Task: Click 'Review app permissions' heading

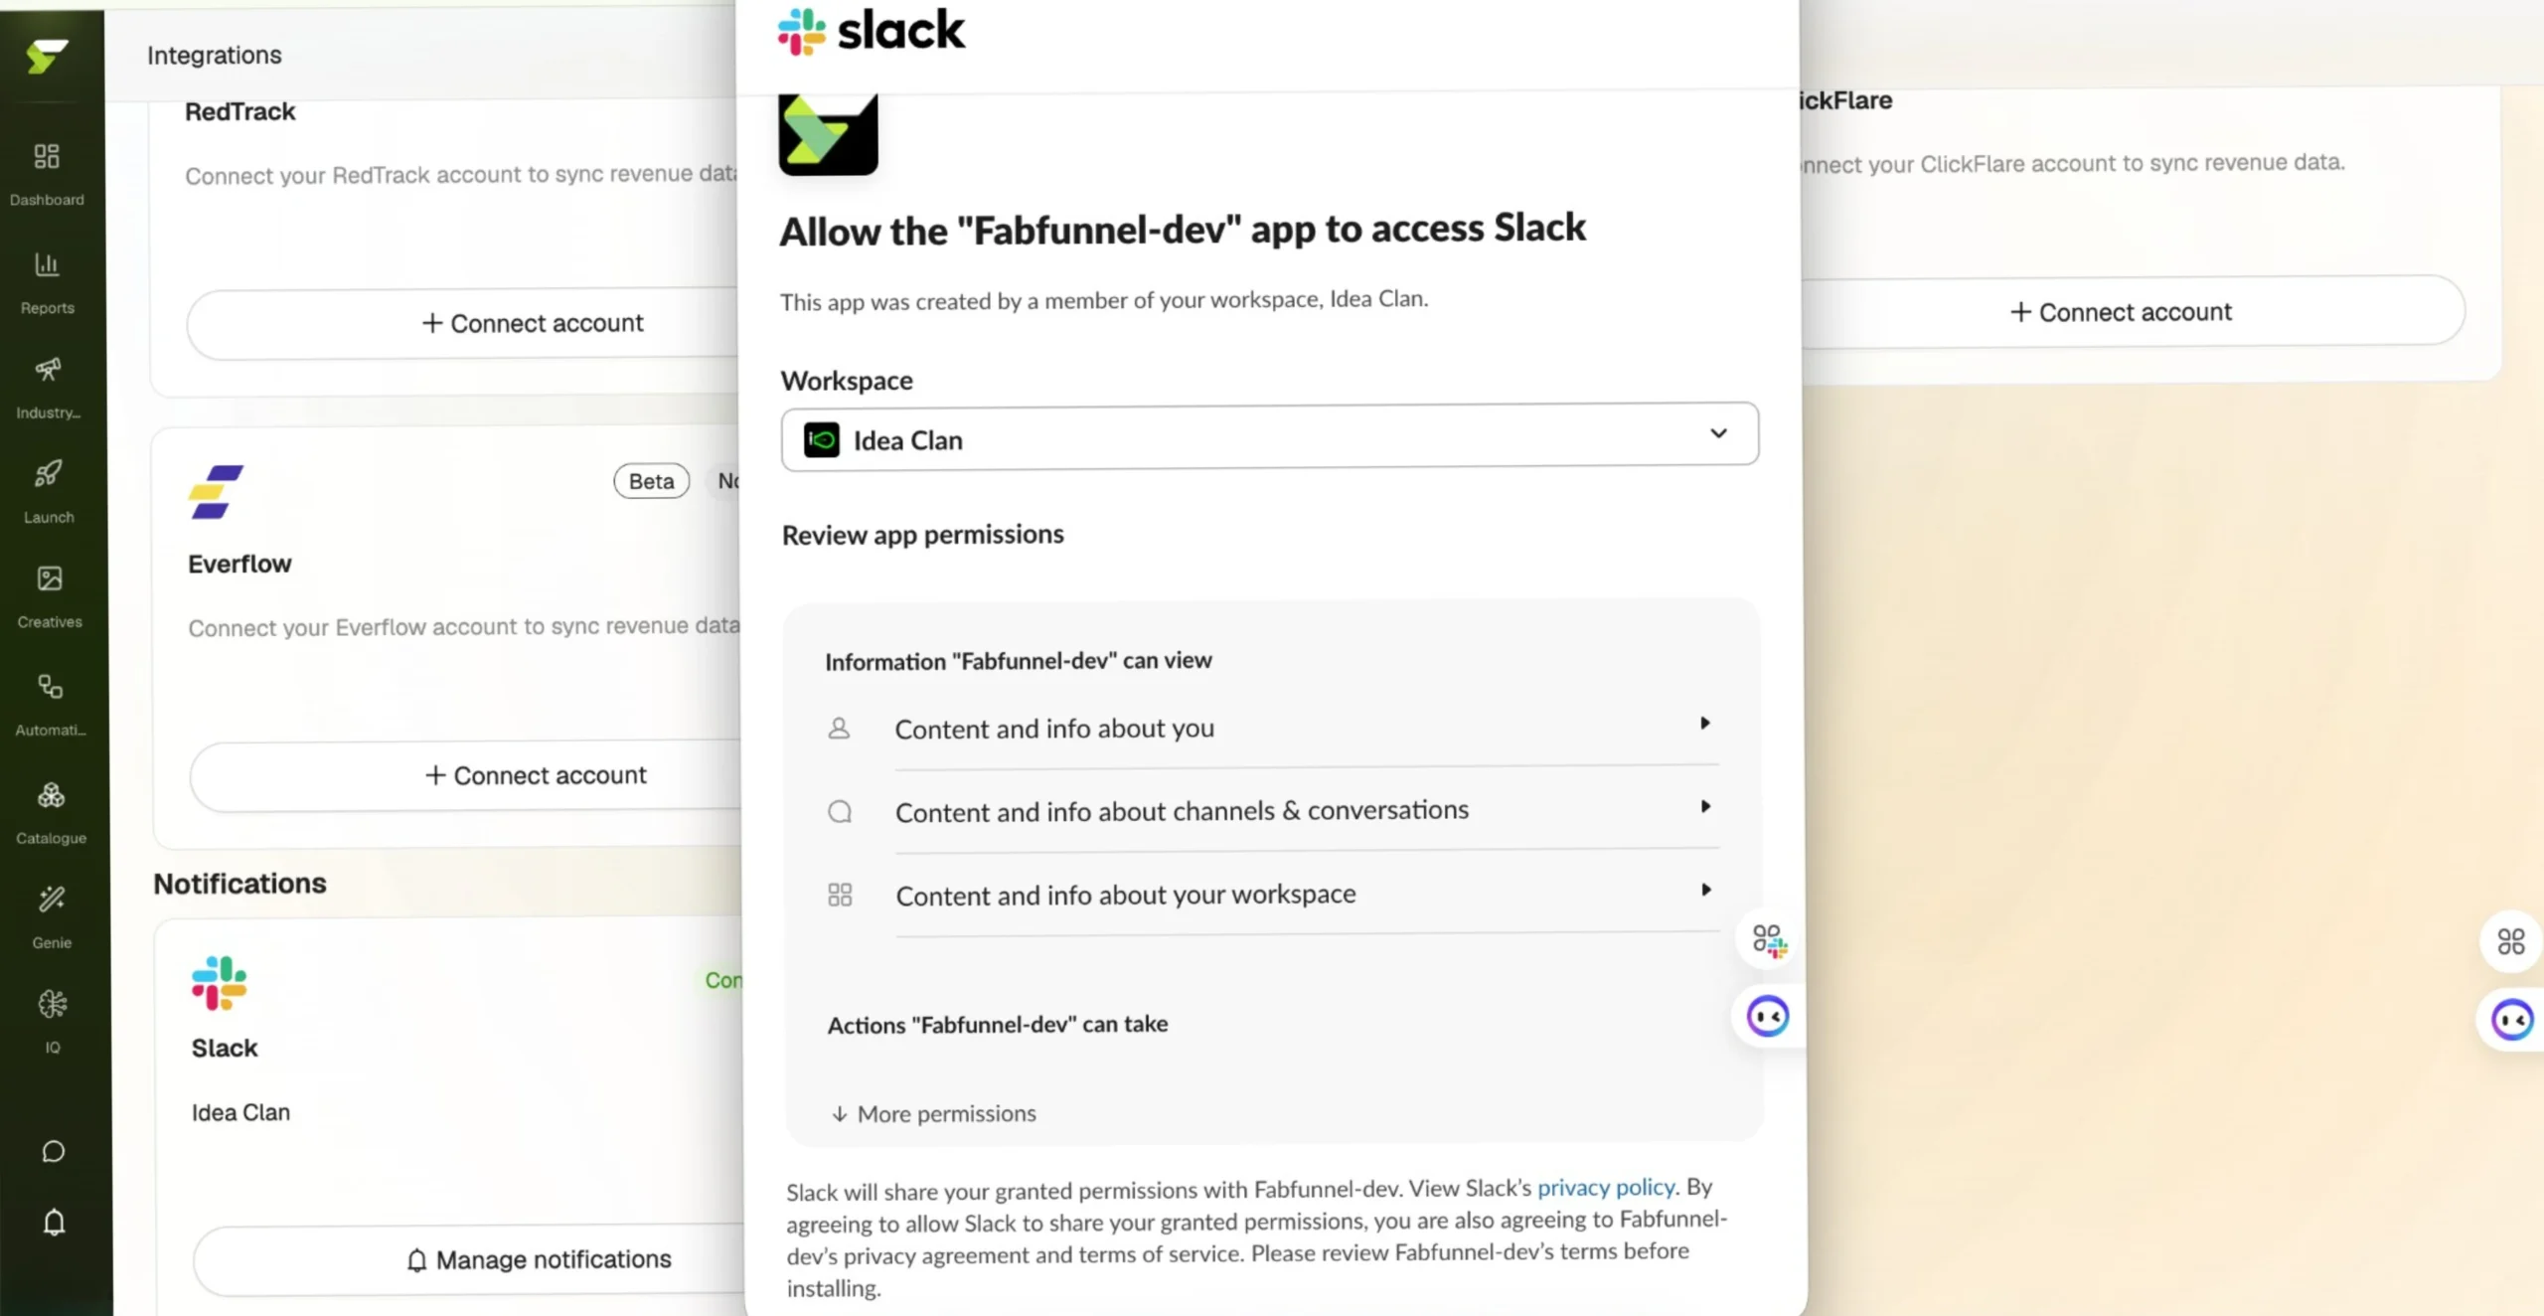Action: tap(922, 535)
